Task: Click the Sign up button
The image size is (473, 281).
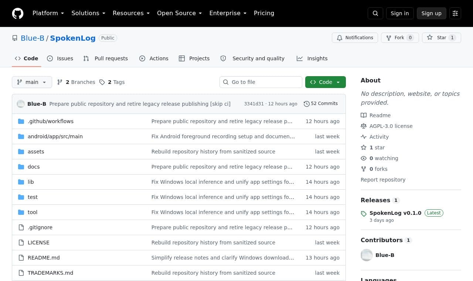Action: coord(432,13)
